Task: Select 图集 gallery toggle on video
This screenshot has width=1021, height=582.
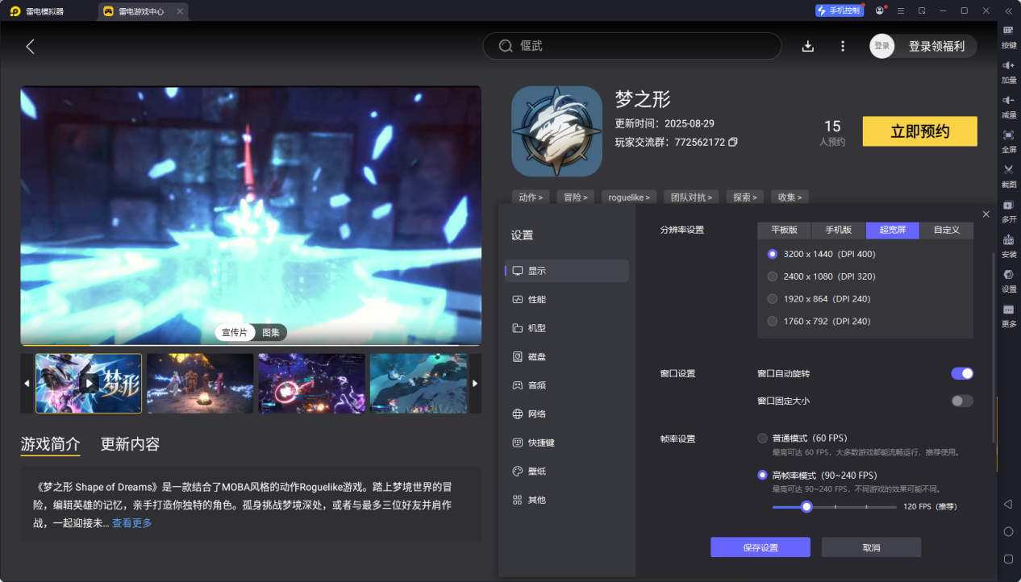Action: pos(271,333)
